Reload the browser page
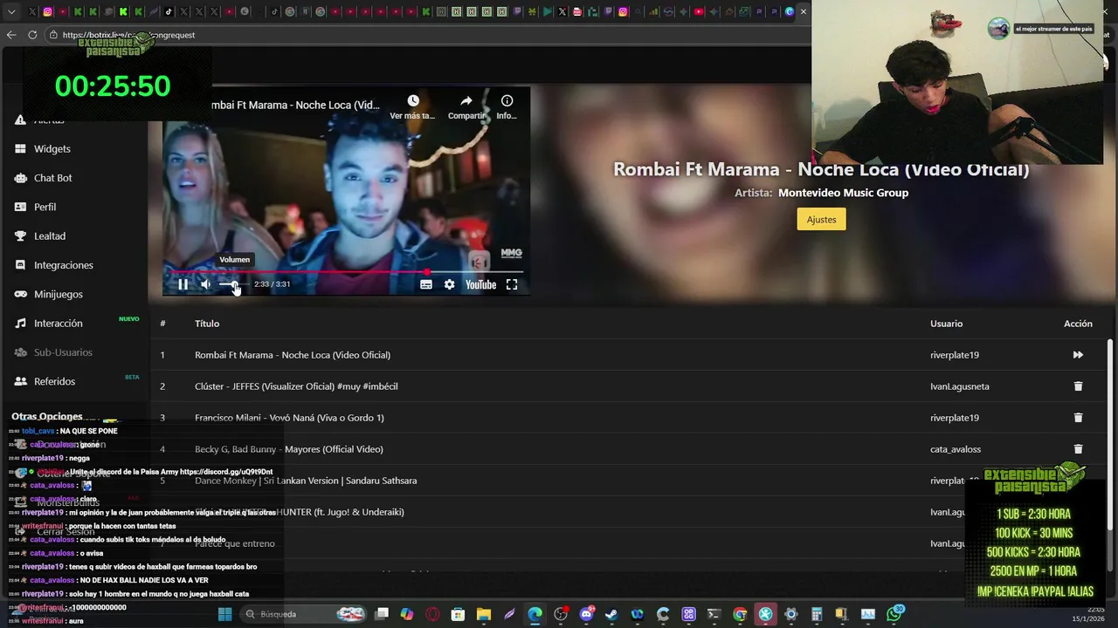1118x628 pixels. [x=32, y=35]
